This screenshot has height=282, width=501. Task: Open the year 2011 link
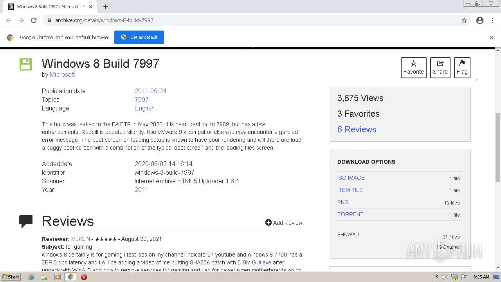pyautogui.click(x=141, y=190)
